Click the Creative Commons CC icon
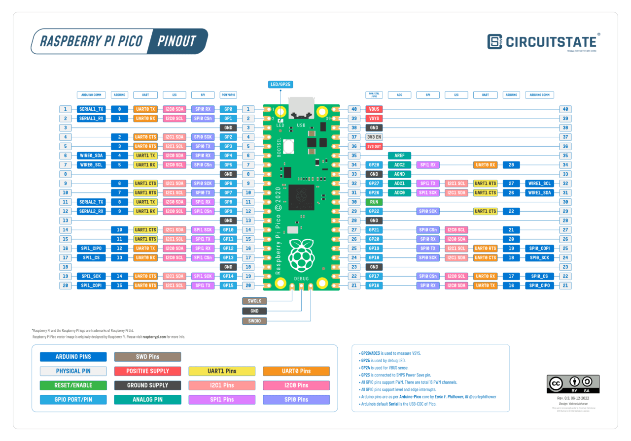The image size is (631, 441). tap(556, 383)
